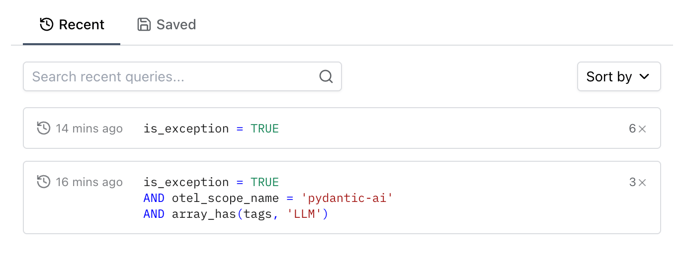Select the single-line is_exception = TRUE query
Viewport: 683px width, 260px height.
coord(211,129)
